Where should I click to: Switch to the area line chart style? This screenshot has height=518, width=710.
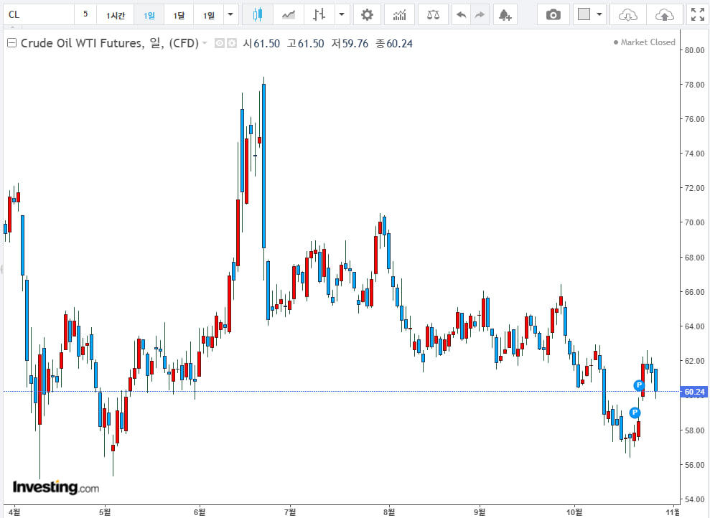289,14
